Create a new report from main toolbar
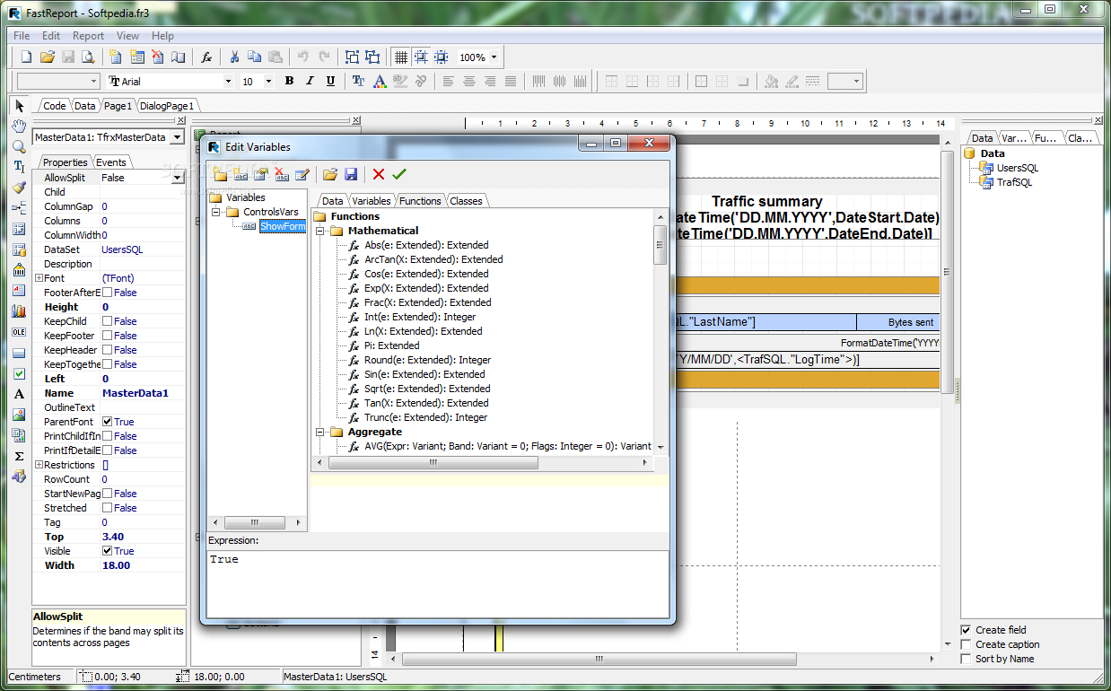 click(x=27, y=57)
